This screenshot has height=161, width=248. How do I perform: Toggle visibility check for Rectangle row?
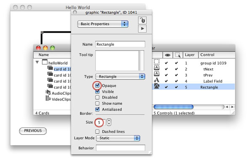[166, 87]
